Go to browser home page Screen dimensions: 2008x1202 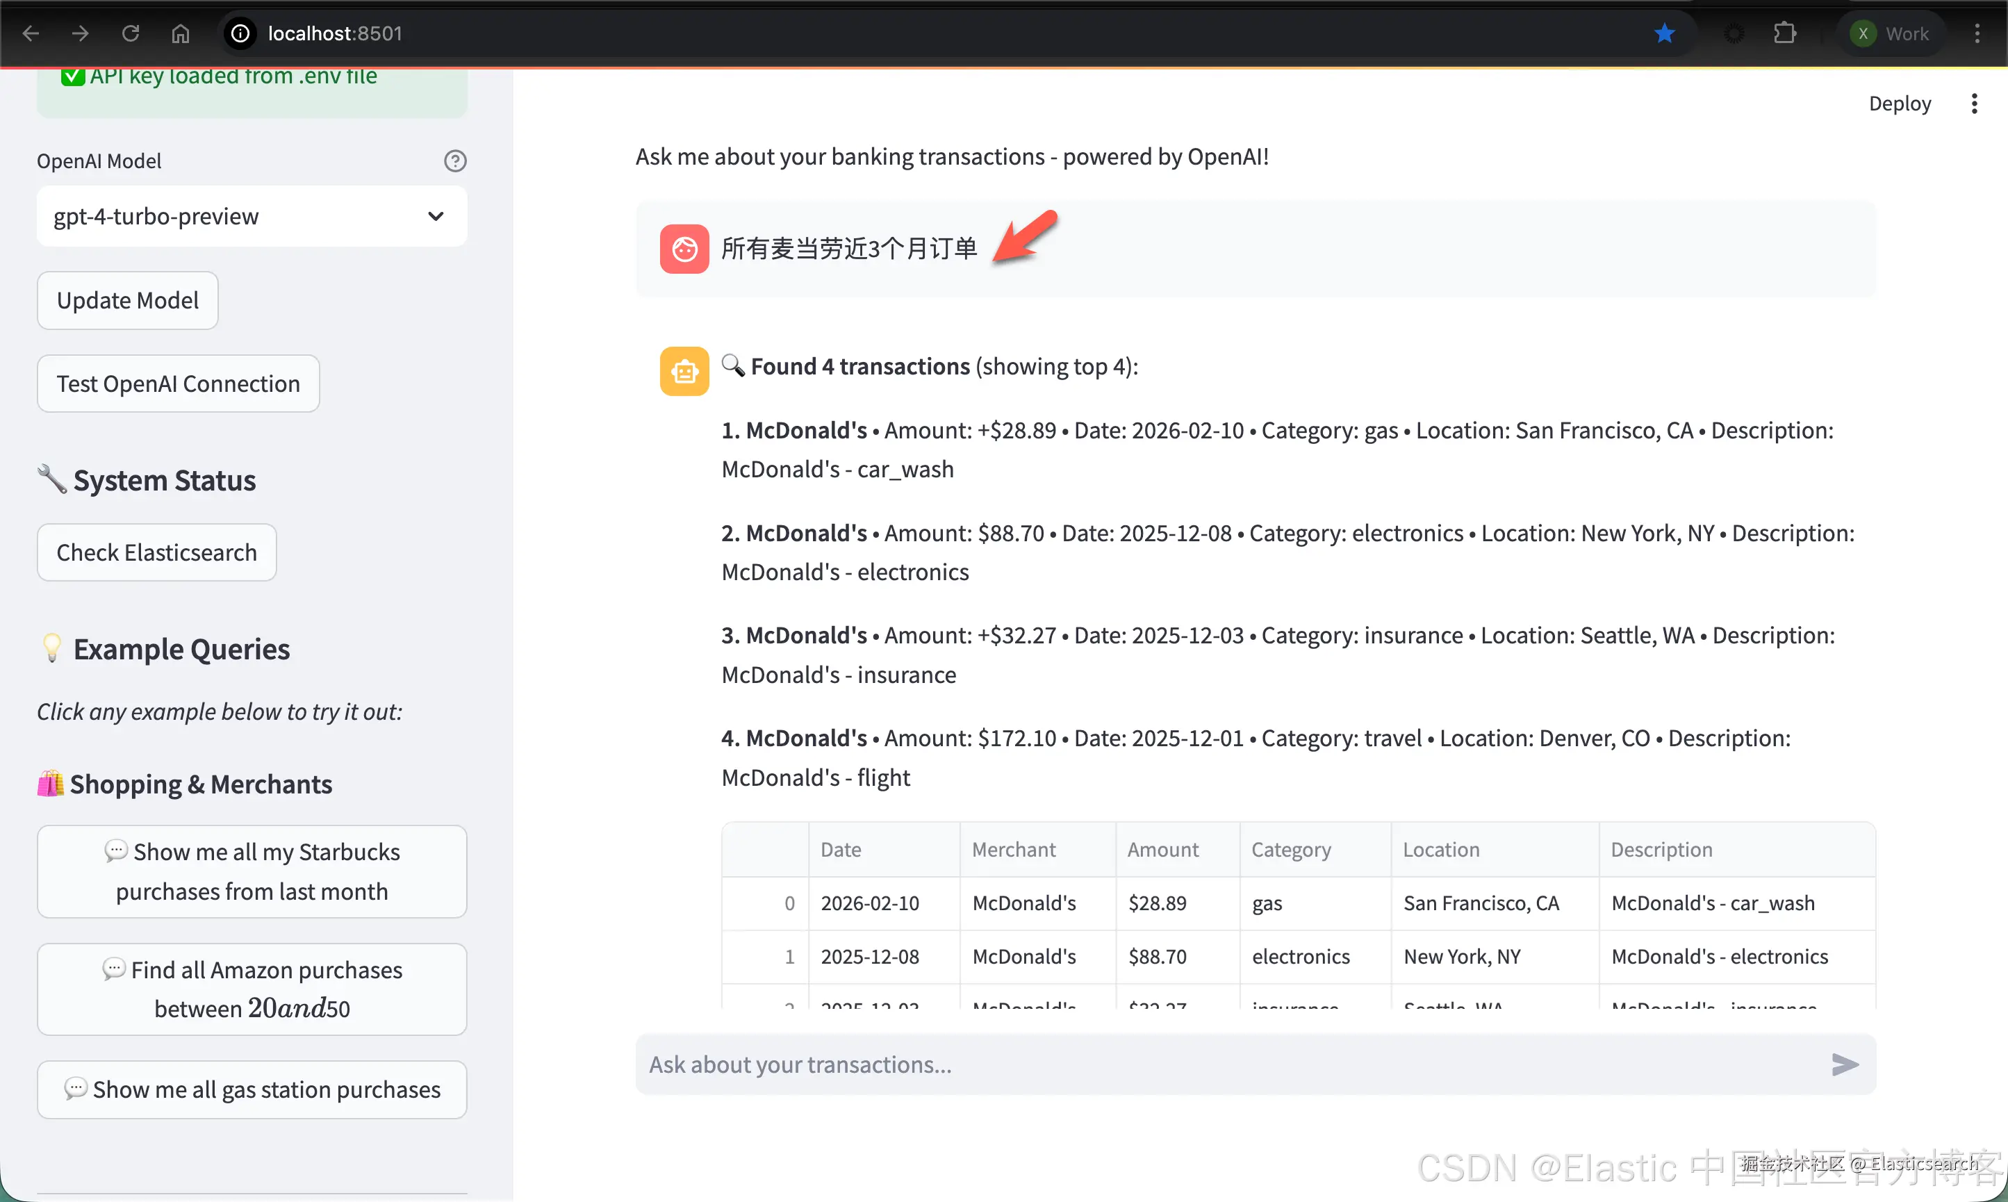(x=181, y=33)
